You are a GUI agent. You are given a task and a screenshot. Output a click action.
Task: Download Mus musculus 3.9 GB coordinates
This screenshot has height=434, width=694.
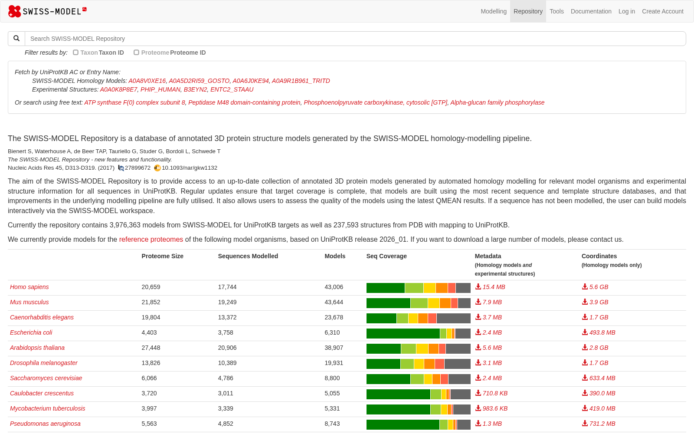point(595,302)
